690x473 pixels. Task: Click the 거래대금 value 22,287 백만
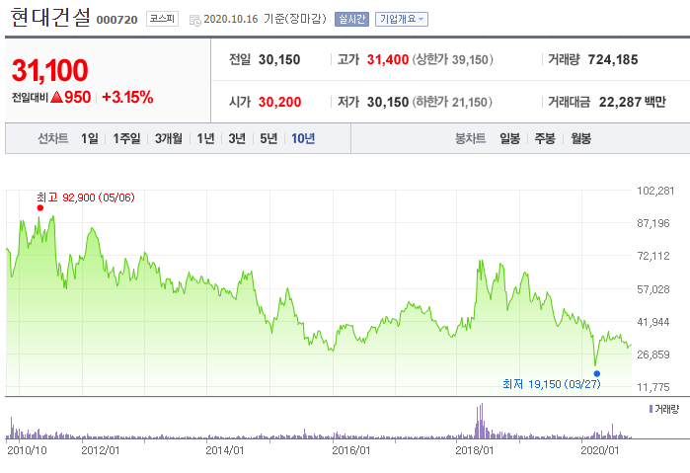633,102
